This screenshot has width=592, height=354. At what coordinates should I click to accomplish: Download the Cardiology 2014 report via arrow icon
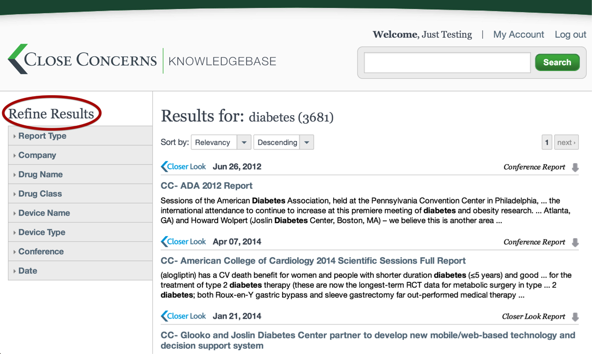pyautogui.click(x=575, y=242)
